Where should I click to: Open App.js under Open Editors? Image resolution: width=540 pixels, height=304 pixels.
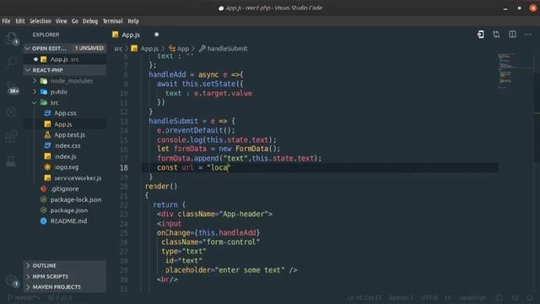(65, 59)
